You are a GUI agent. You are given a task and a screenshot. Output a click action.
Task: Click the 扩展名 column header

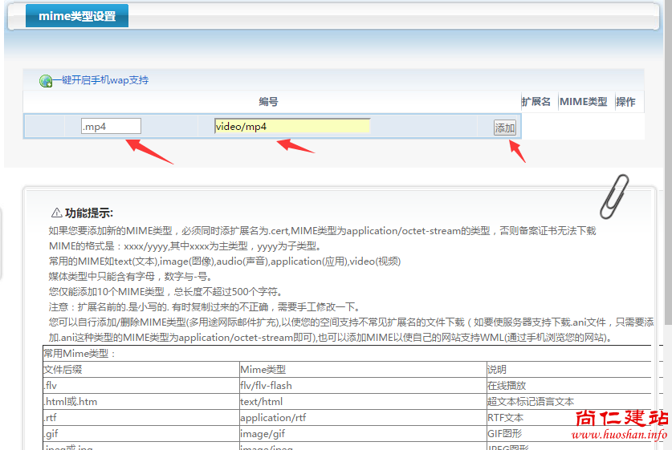[536, 102]
